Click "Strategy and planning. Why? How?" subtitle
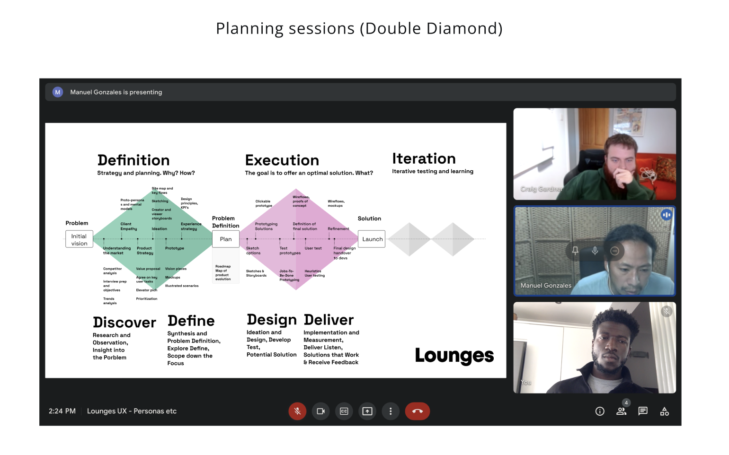 pos(146,173)
